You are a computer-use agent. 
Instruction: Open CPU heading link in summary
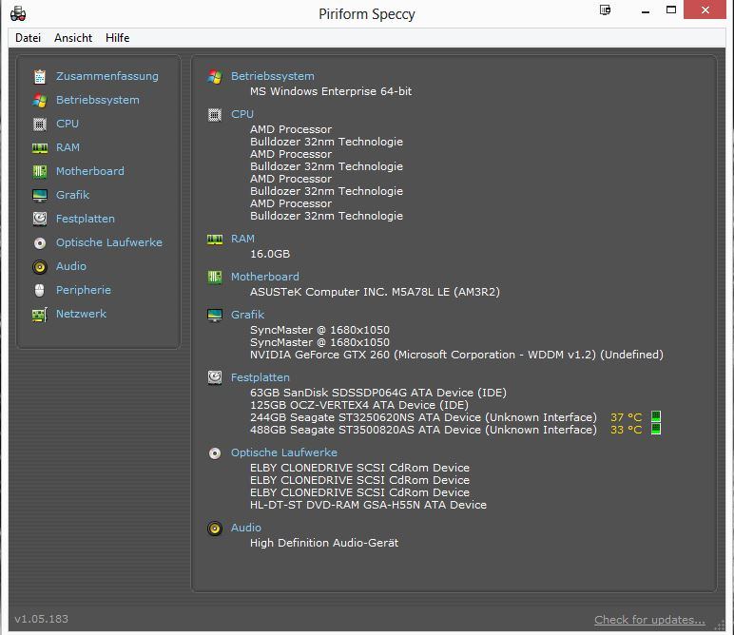pyautogui.click(x=242, y=114)
